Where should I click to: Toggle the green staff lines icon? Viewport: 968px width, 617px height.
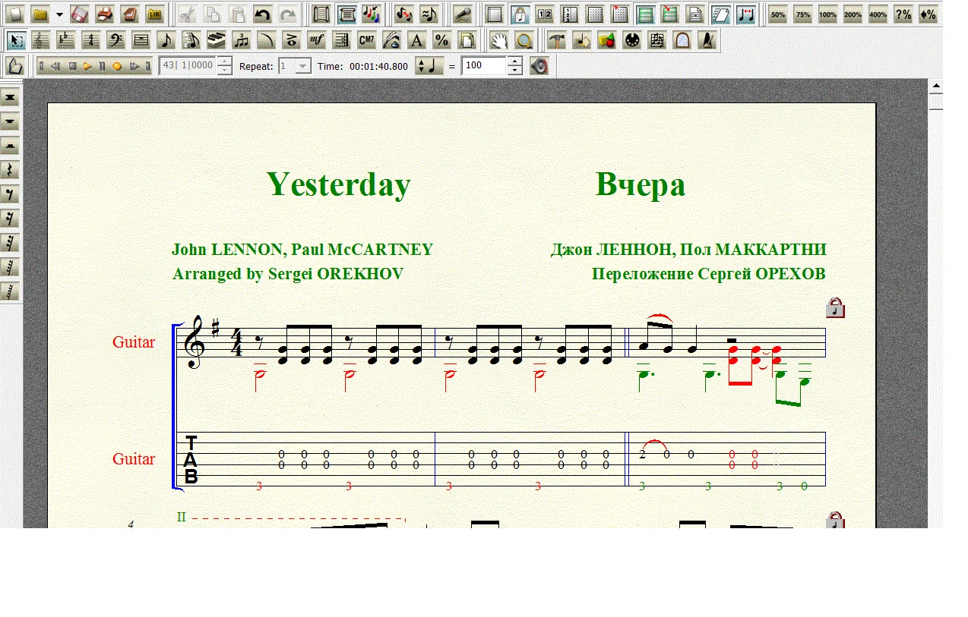645,14
